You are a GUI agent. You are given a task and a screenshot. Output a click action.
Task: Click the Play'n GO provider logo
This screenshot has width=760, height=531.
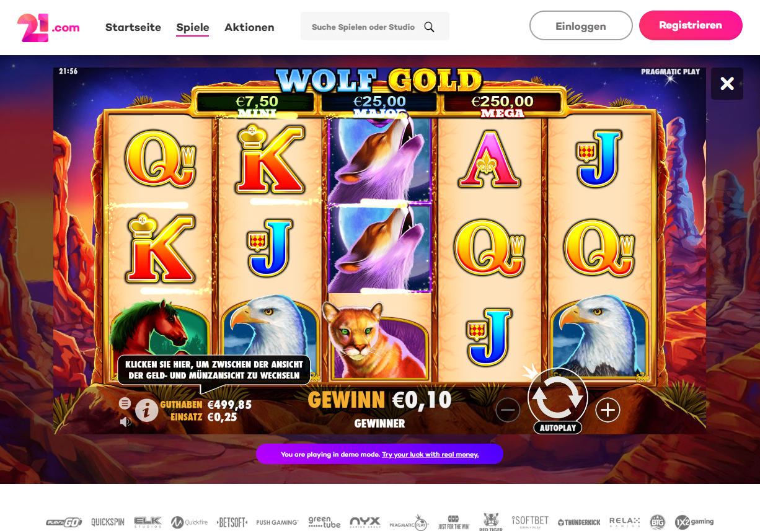pyautogui.click(x=64, y=522)
